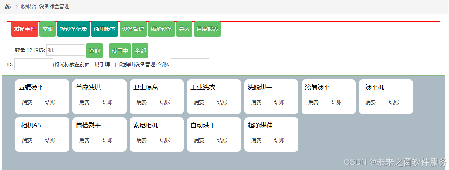449x170 pixels.
Task: Click 消费 on the 五辊烫平 card
Action: [x=27, y=102]
